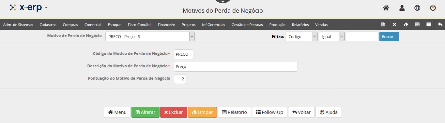Screen dimensions: 445x123
Task: Click the red Excluir button
Action: [x=174, y=112]
